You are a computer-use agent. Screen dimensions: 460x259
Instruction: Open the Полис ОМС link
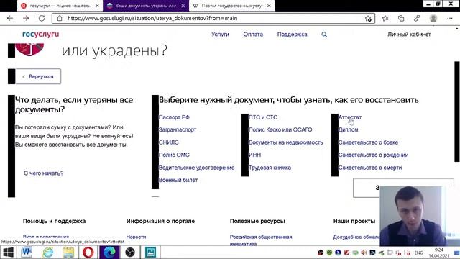pyautogui.click(x=174, y=155)
